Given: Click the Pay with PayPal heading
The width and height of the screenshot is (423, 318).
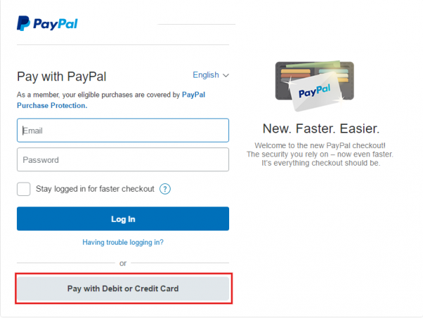Looking at the screenshot, I should pos(62,77).
